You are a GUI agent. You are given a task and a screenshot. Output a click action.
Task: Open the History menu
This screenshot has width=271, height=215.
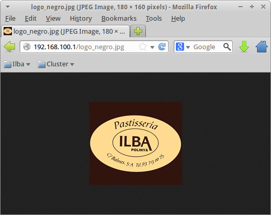pyautogui.click(x=81, y=18)
